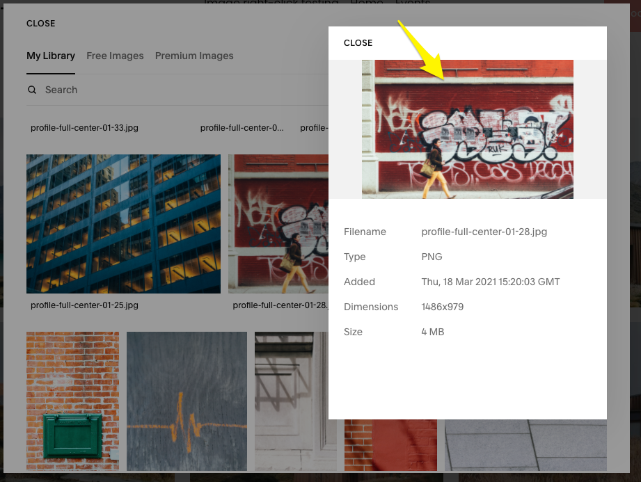641x482 pixels.
Task: Click the filename value in details panel
Action: coord(484,232)
